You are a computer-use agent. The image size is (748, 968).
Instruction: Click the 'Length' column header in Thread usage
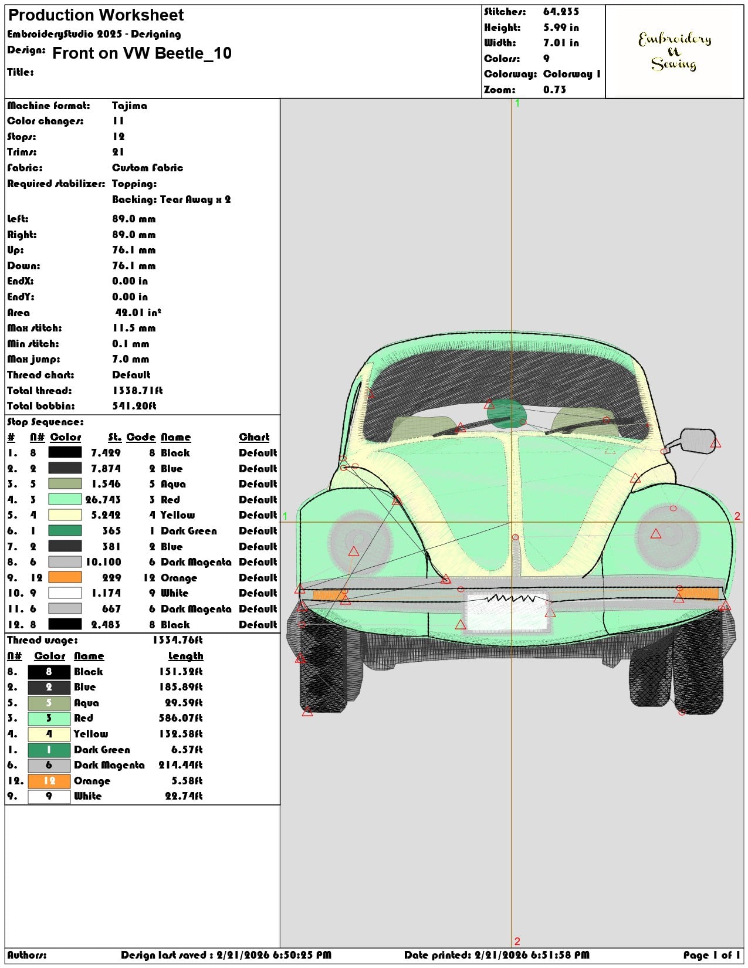click(185, 656)
